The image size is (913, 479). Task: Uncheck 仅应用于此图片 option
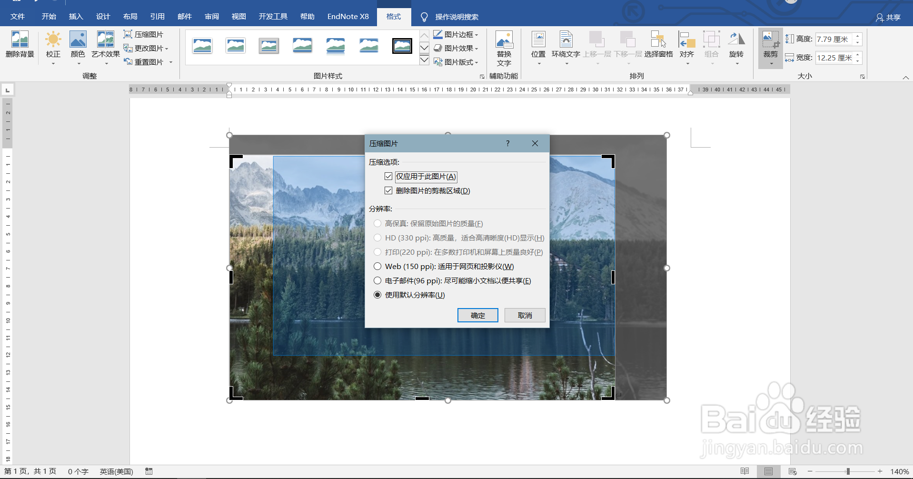click(388, 176)
